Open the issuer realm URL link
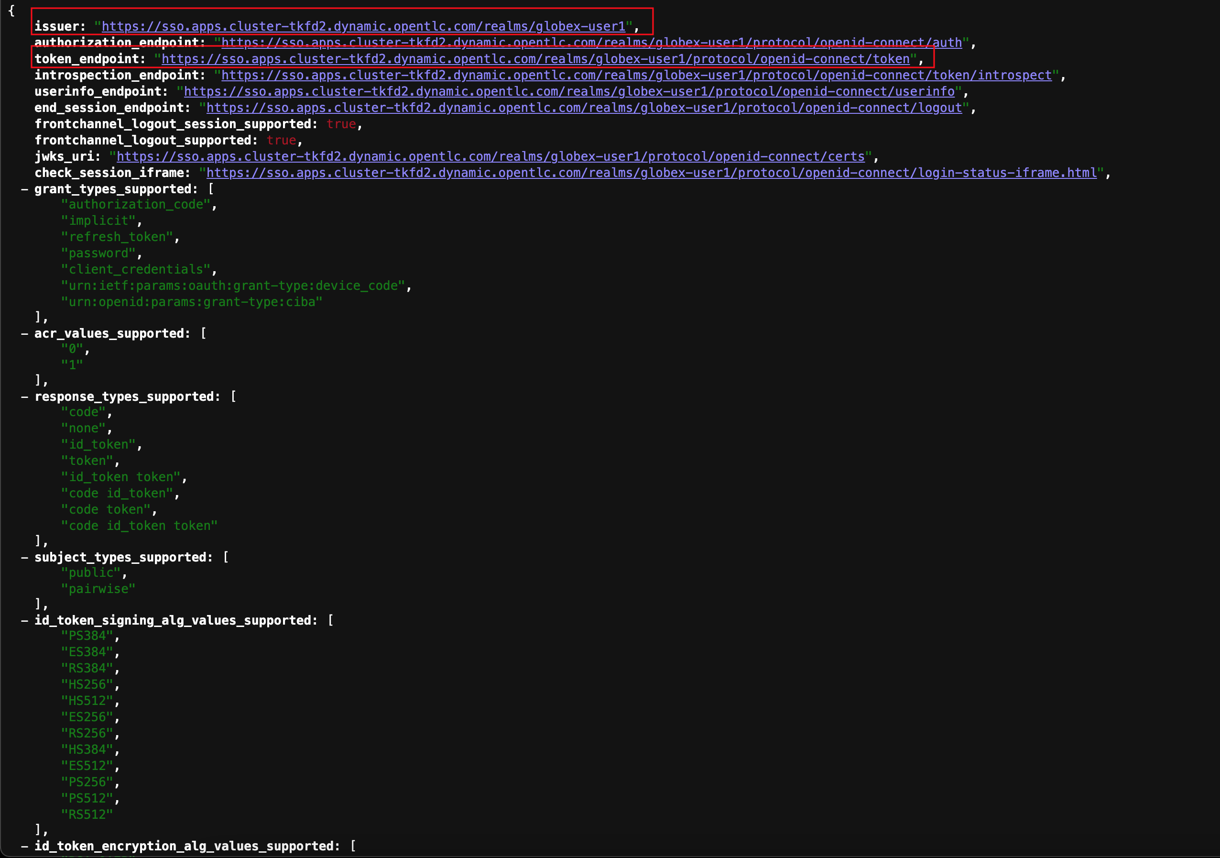The width and height of the screenshot is (1220, 858). (x=363, y=26)
